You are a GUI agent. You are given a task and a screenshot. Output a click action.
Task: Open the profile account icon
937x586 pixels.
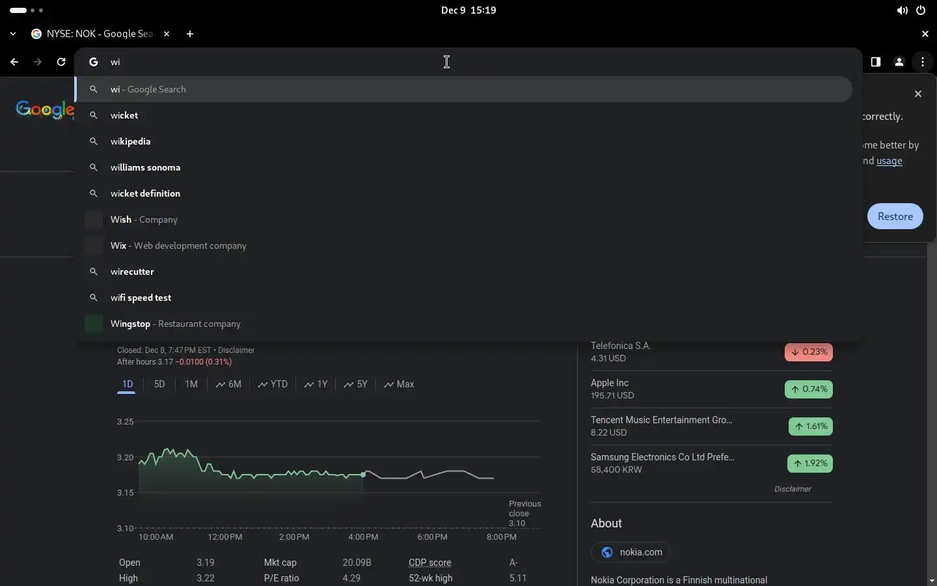(x=899, y=62)
